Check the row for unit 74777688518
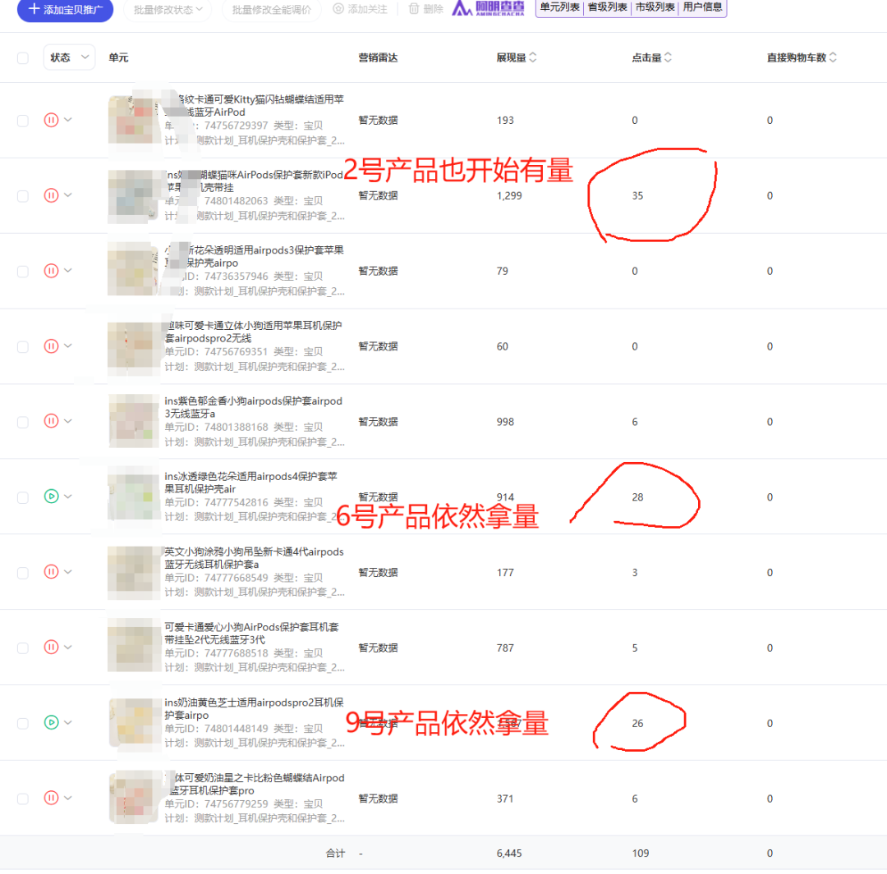 click(23, 647)
